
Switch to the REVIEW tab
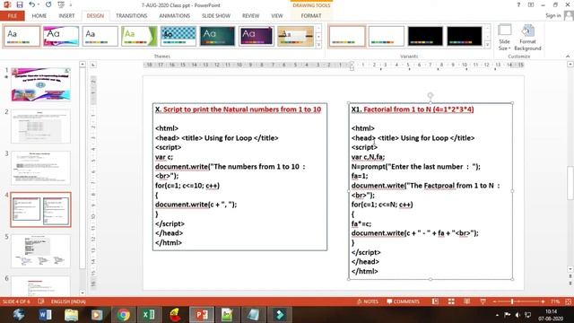click(x=250, y=16)
